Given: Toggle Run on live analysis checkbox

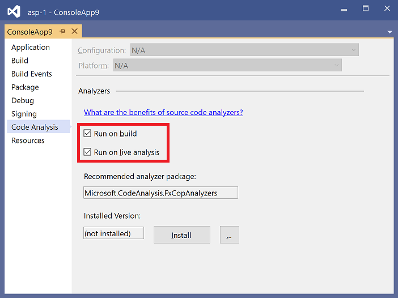Looking at the screenshot, I should click(87, 152).
